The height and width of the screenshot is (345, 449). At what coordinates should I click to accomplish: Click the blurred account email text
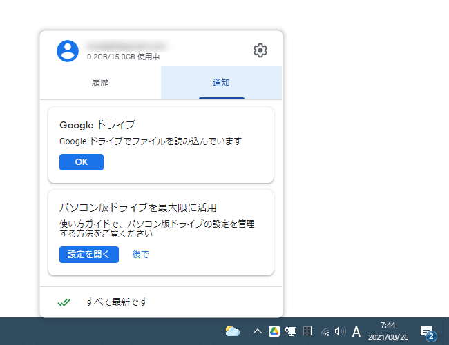click(126, 46)
